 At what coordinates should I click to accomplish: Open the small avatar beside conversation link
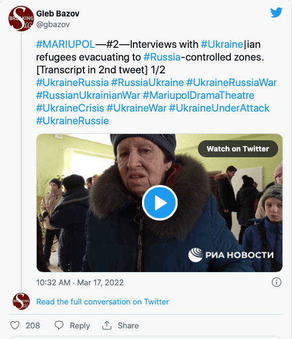[21, 301]
